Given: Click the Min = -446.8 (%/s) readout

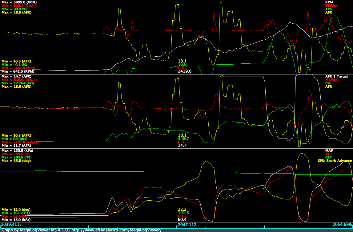Looking at the screenshot, I should (x=18, y=68).
